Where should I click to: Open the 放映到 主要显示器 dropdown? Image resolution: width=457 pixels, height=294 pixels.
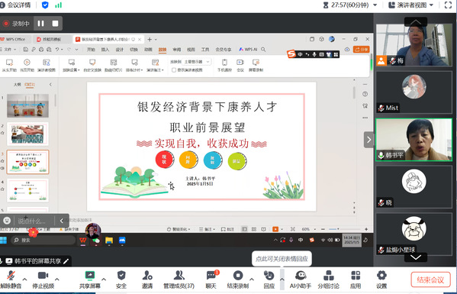tap(196, 62)
